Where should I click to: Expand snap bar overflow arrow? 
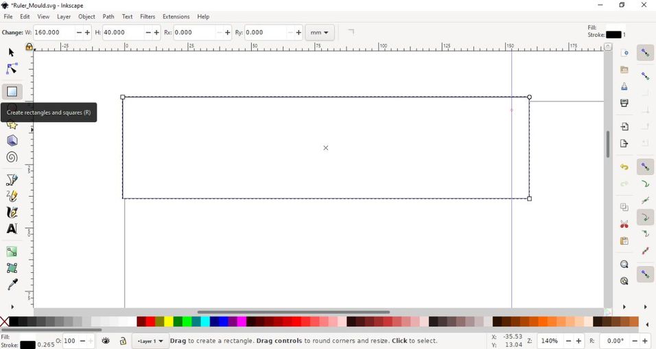click(x=645, y=306)
